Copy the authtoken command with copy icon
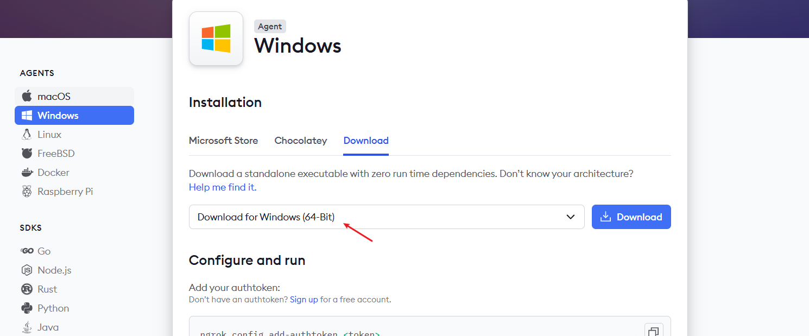This screenshot has width=809, height=336. [654, 330]
